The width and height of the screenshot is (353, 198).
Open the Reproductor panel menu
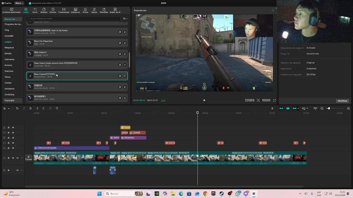pos(273,10)
